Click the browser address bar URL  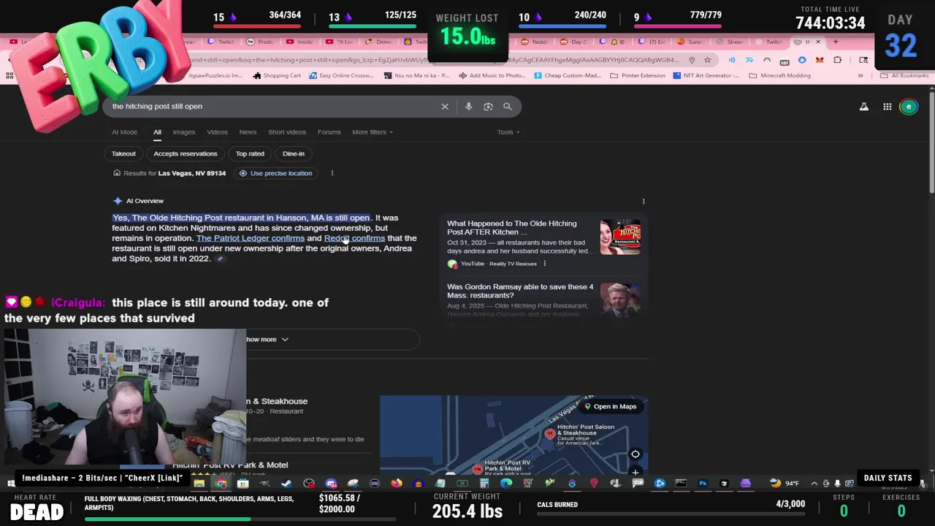pos(435,60)
